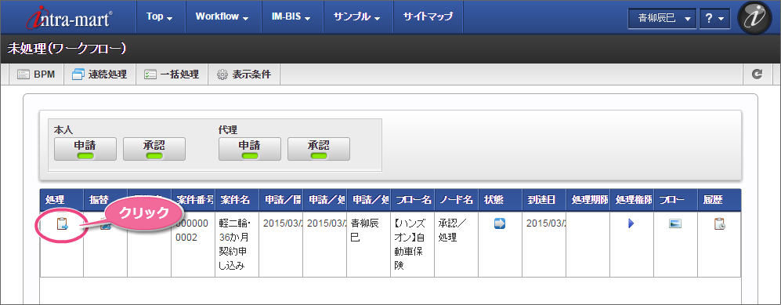Viewport: 781px width, 305px height.
Task: Open the history clipboard icon
Action: (719, 223)
